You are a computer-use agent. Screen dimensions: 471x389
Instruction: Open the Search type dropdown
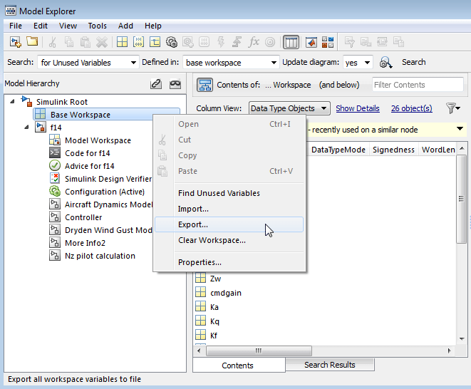pyautogui.click(x=88, y=63)
